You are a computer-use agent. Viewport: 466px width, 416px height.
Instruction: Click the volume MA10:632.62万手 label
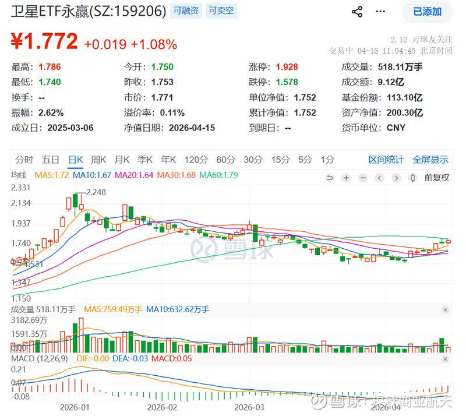178,309
